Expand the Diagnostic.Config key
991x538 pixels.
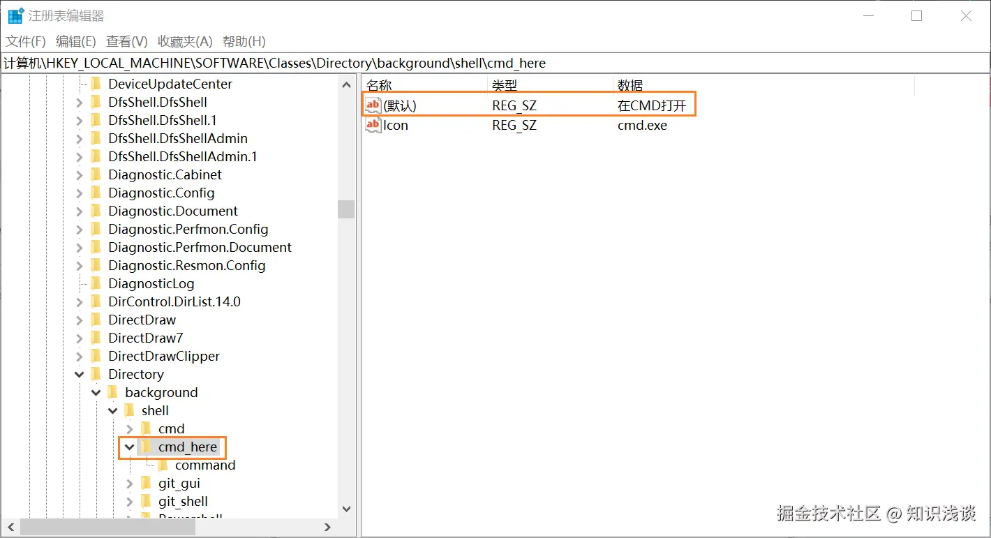(x=79, y=193)
